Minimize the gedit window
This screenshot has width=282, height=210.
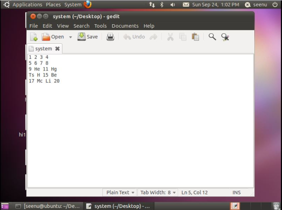pos(39,16)
